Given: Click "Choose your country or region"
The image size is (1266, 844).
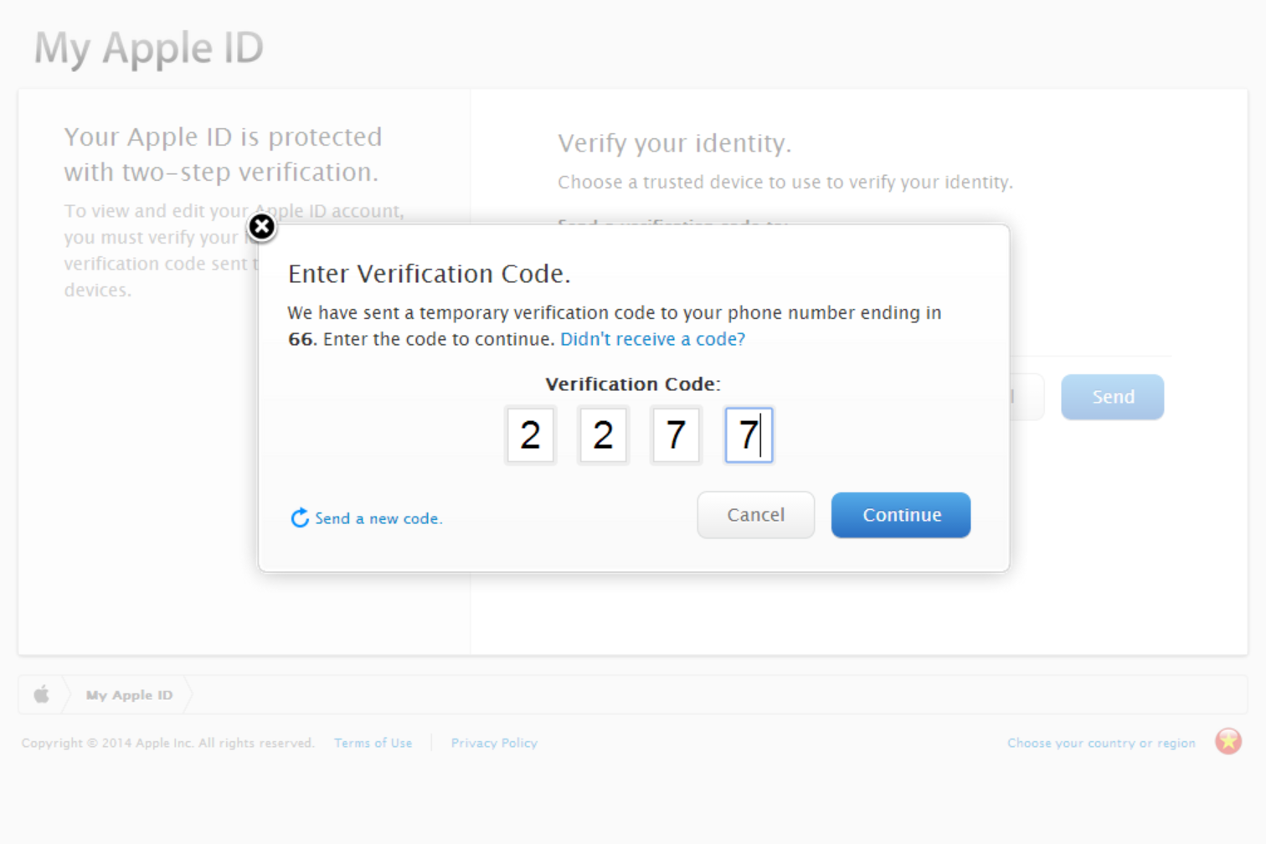Looking at the screenshot, I should click(x=1101, y=742).
